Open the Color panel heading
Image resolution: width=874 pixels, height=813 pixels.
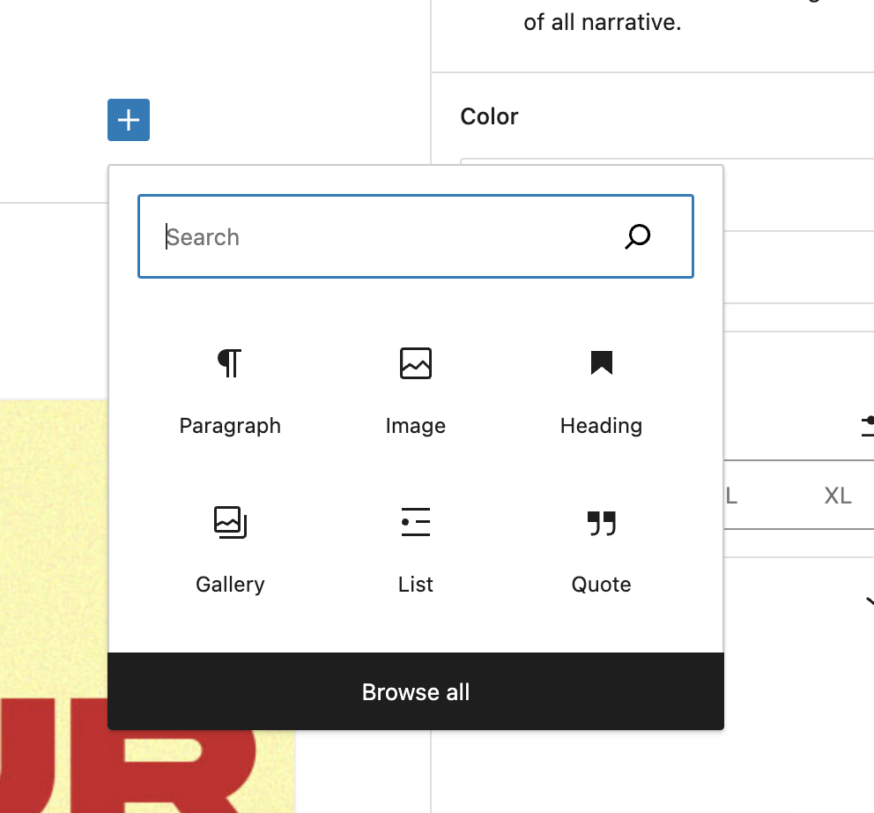(x=489, y=116)
